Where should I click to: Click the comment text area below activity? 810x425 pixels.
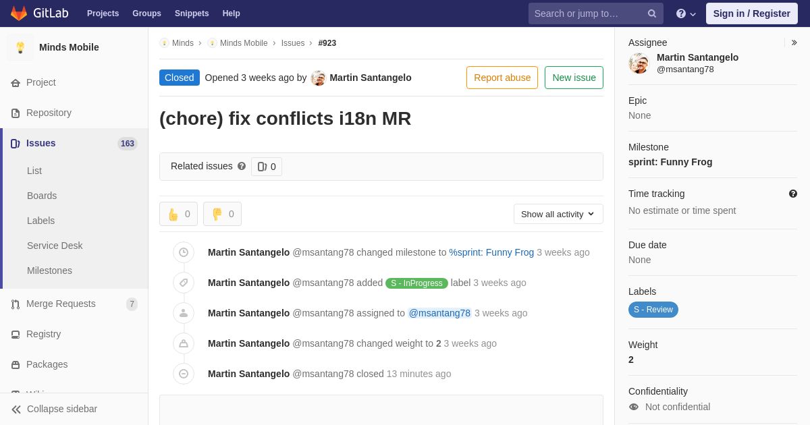[381, 410]
